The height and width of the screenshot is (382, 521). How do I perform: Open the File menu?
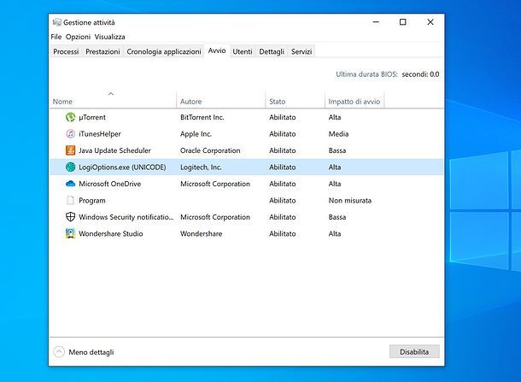(56, 37)
